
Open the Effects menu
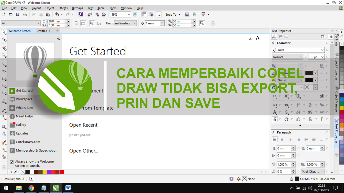click(63, 8)
